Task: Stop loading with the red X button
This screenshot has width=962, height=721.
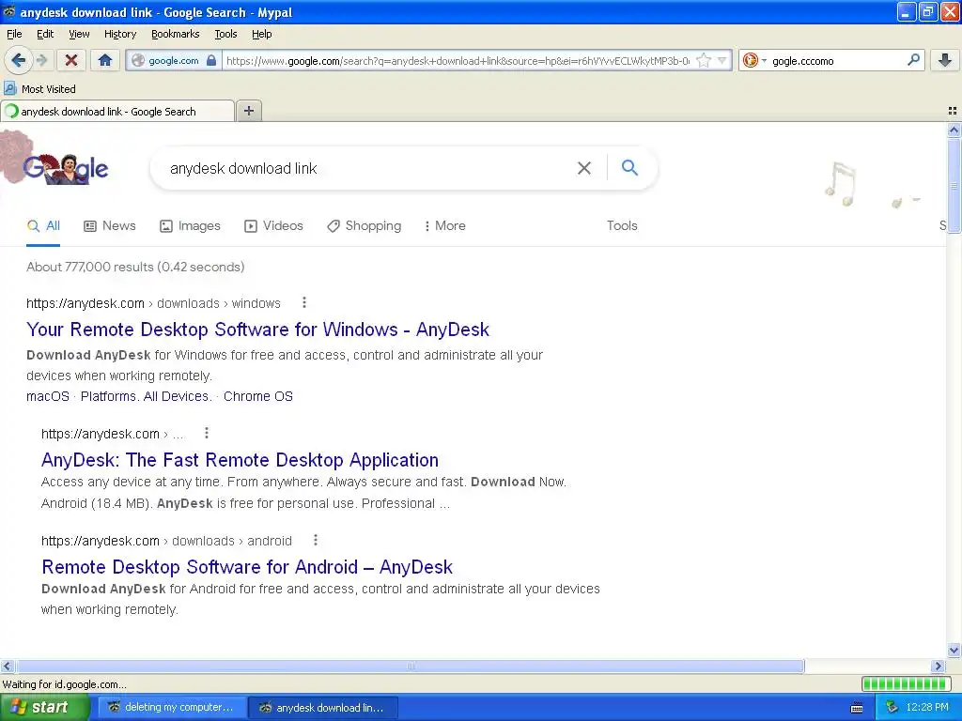Action: (x=71, y=60)
